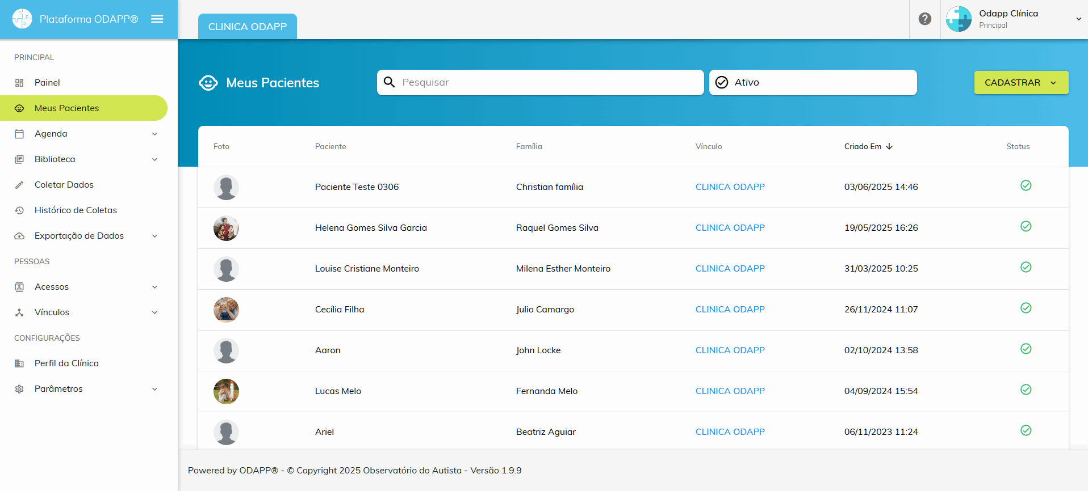
Task: Open CLINICA ODAPP link for Helena Gomes
Action: 730,228
